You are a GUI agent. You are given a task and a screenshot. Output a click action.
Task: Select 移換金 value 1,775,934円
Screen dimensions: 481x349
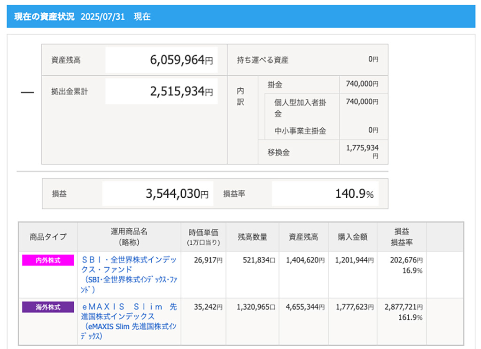click(363, 152)
